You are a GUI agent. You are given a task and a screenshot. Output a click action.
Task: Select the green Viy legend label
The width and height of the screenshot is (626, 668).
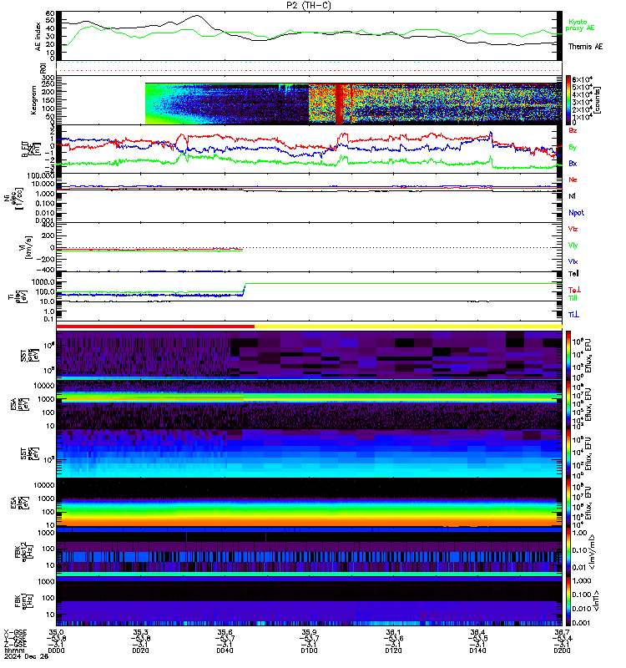coord(573,245)
